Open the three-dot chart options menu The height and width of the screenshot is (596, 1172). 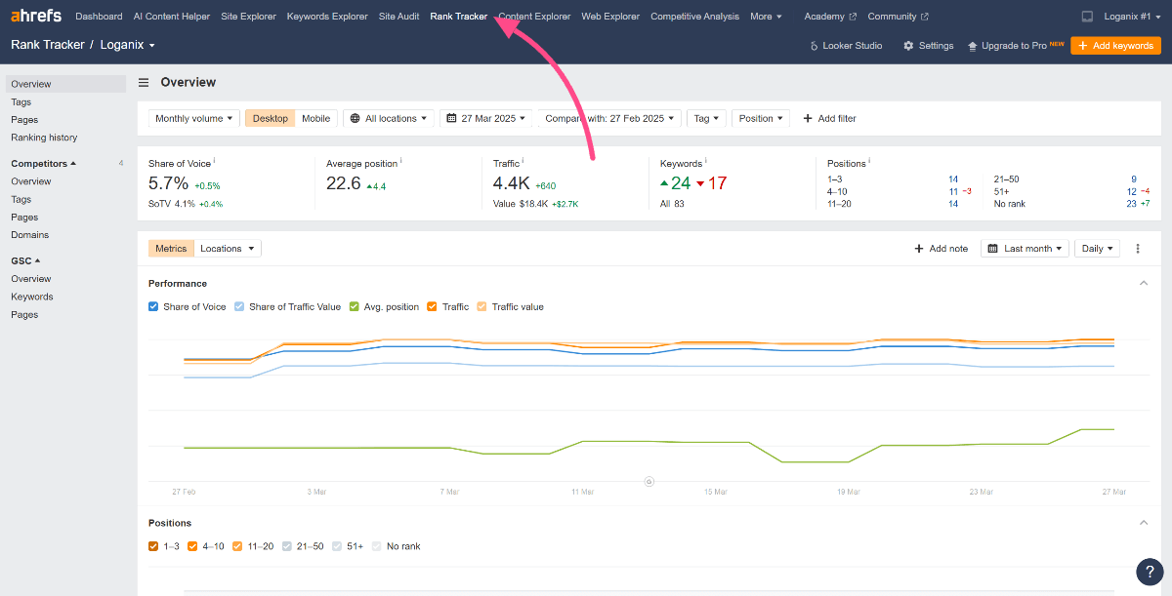click(1138, 249)
